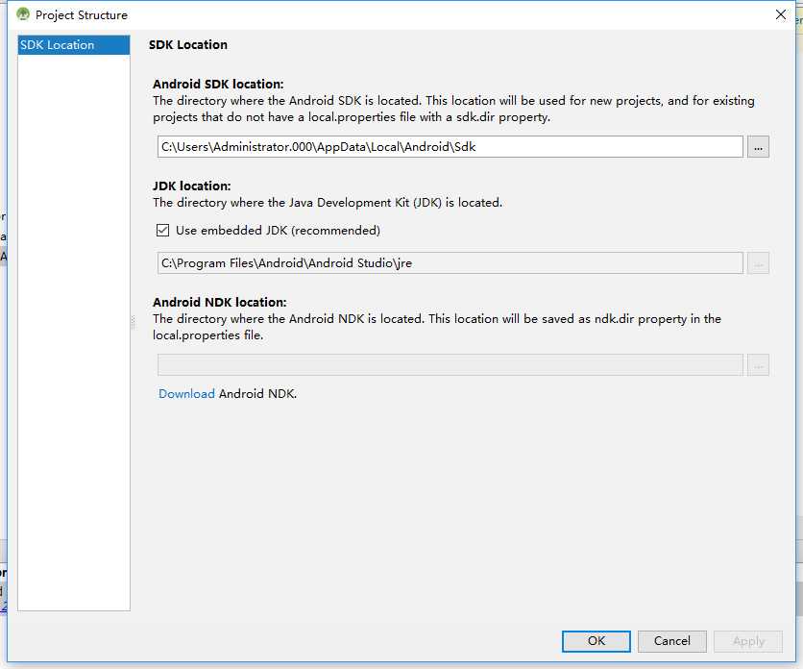Click the Android NDK location field
Image resolution: width=803 pixels, height=669 pixels.
[x=450, y=365]
